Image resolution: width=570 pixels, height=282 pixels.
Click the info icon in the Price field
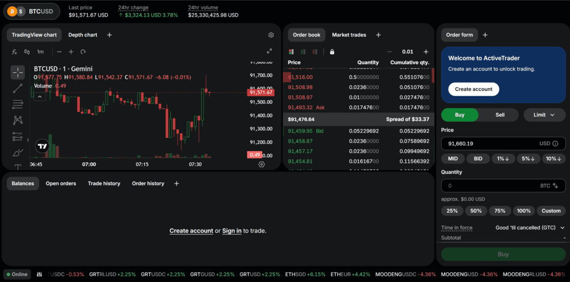coord(555,144)
